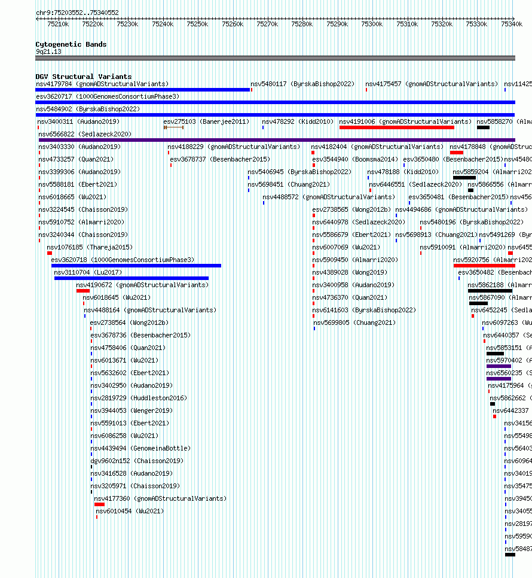Click the nsv5853151 black variant bar
532x578 pixels.
tap(495, 354)
